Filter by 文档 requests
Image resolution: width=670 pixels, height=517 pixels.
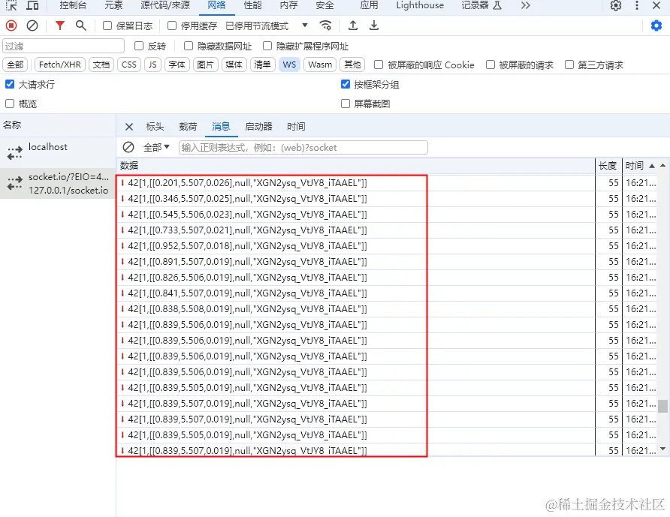click(101, 65)
